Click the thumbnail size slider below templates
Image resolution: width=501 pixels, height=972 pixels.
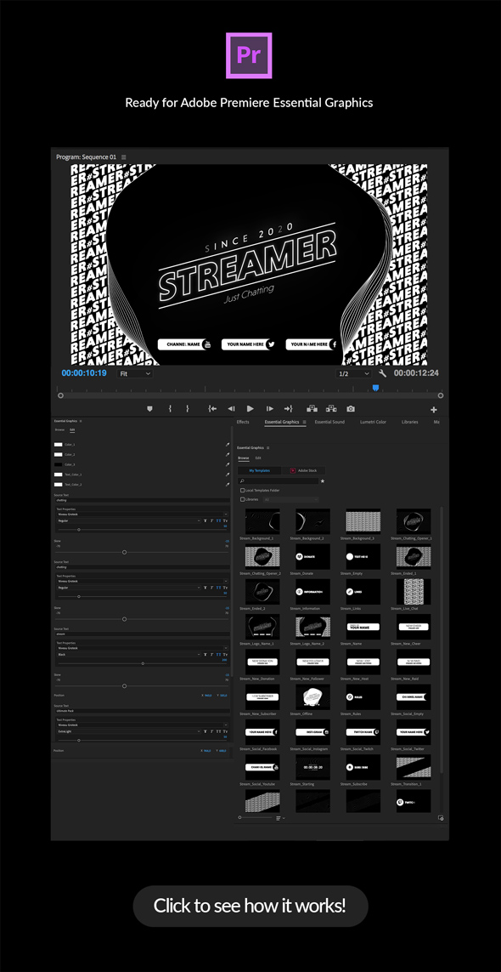tap(255, 818)
